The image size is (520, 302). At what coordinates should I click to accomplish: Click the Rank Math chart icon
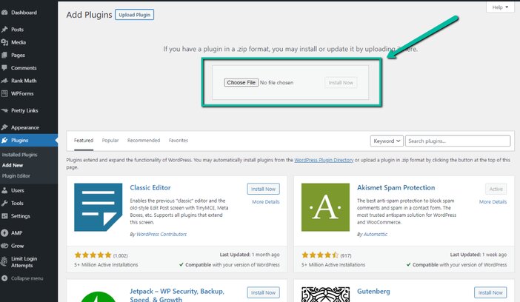(x=4, y=81)
